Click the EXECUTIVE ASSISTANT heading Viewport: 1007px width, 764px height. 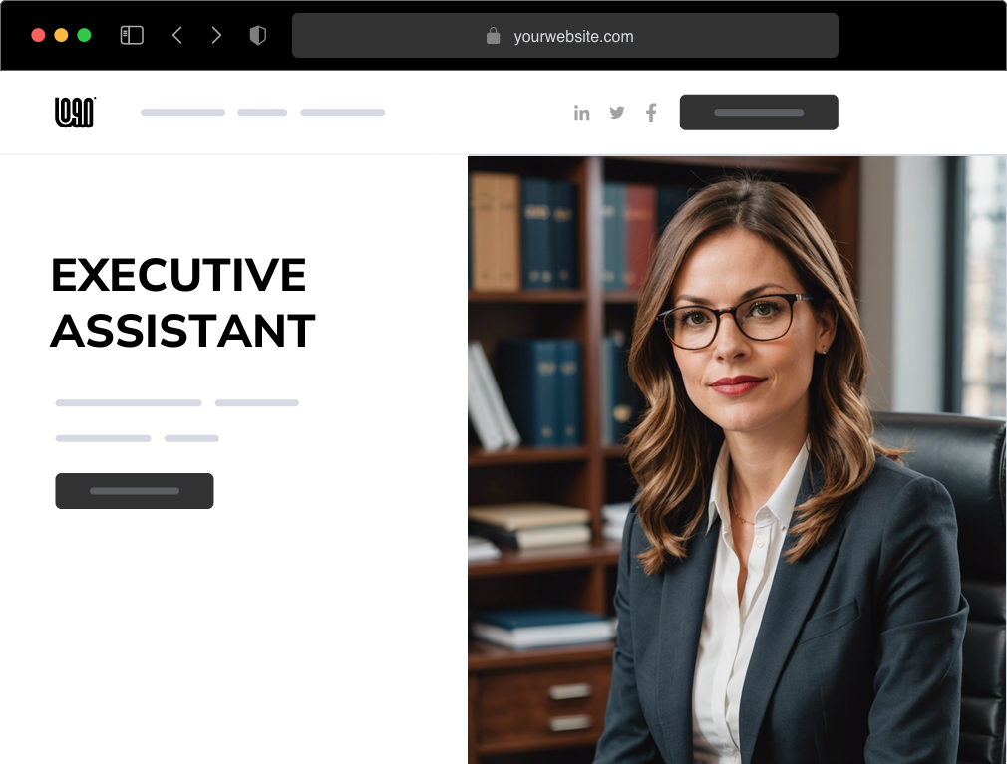[x=182, y=303]
